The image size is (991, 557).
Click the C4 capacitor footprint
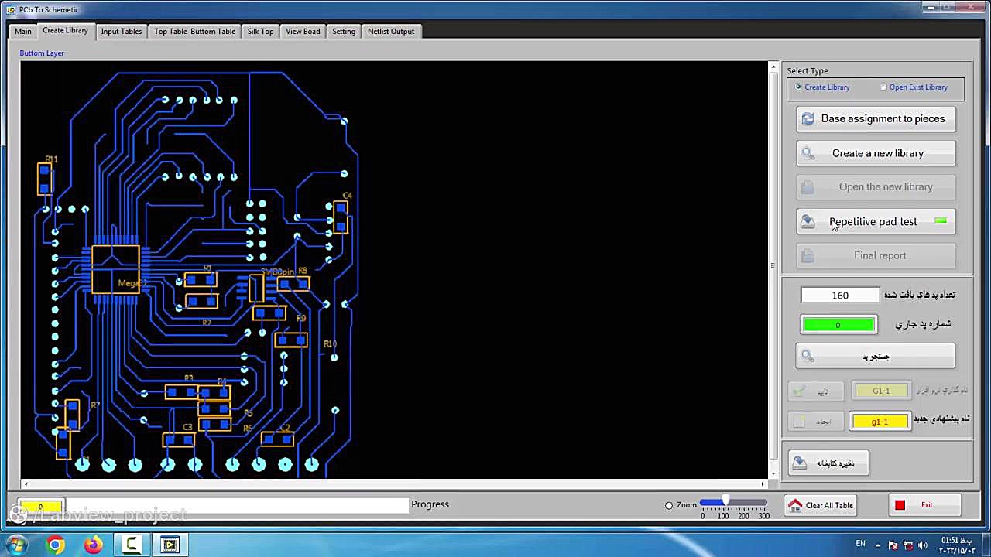(x=341, y=217)
